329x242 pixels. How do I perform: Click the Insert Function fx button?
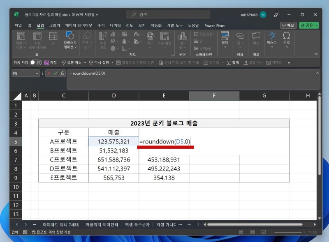tap(63, 73)
